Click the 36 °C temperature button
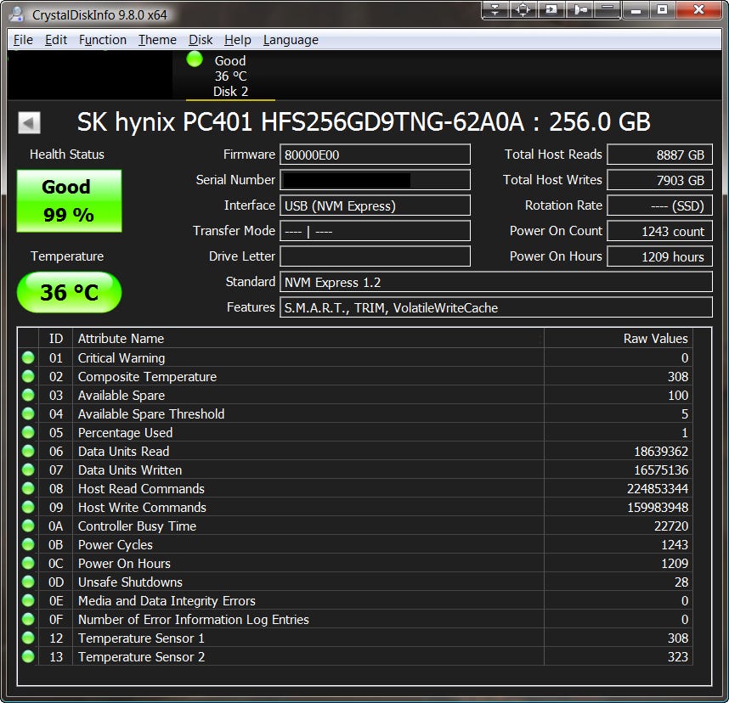The image size is (729, 703). click(69, 293)
